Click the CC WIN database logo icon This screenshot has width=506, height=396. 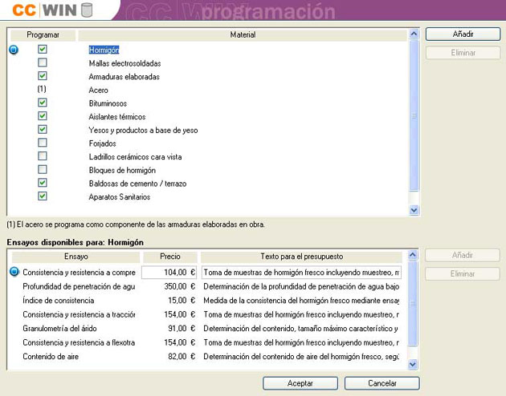pyautogui.click(x=87, y=10)
